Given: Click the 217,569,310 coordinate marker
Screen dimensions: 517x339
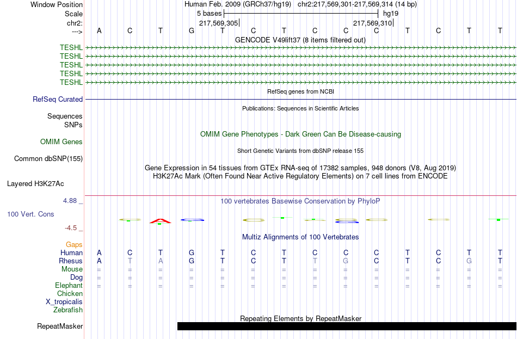Looking at the screenshot, I should (373, 23).
